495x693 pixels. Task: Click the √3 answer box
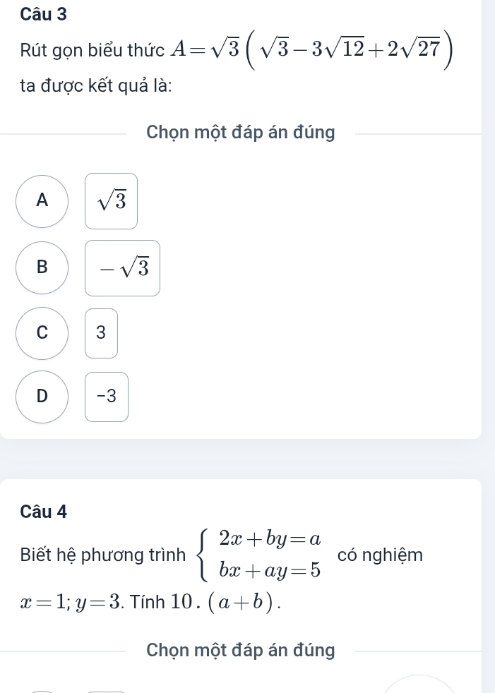point(112,201)
